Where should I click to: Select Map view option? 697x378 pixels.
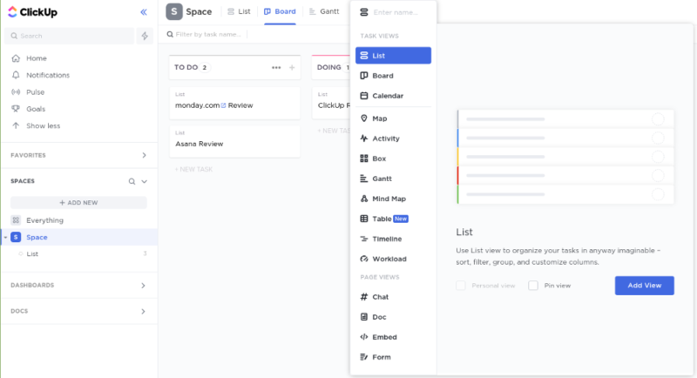(394, 118)
